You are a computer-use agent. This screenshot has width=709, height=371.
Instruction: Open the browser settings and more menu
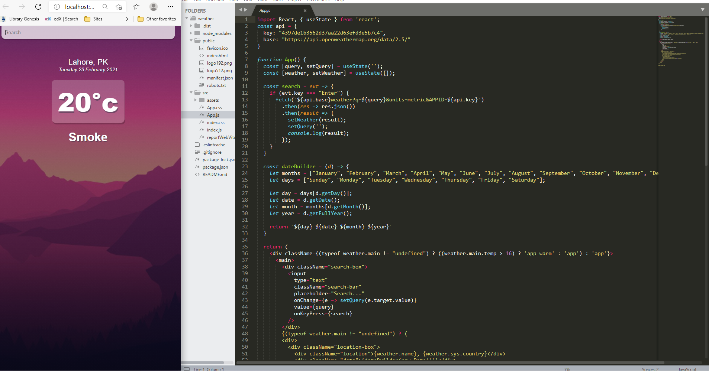pyautogui.click(x=170, y=7)
